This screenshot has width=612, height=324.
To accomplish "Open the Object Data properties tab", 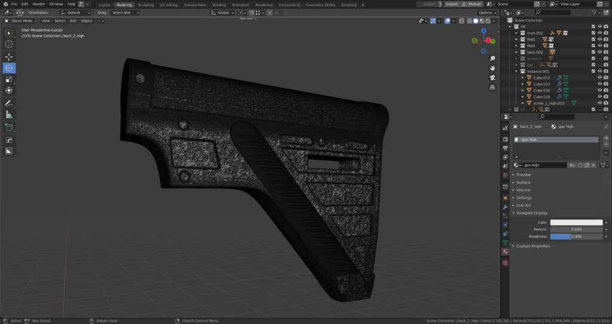I will tap(506, 243).
